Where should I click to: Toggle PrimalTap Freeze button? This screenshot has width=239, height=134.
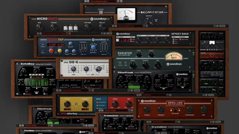click(43, 45)
